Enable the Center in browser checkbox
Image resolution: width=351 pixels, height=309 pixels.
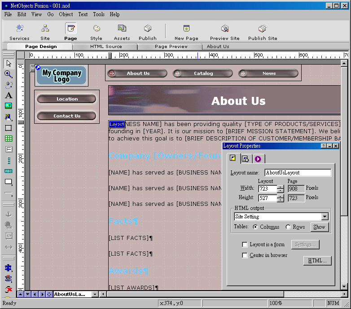[x=245, y=255]
